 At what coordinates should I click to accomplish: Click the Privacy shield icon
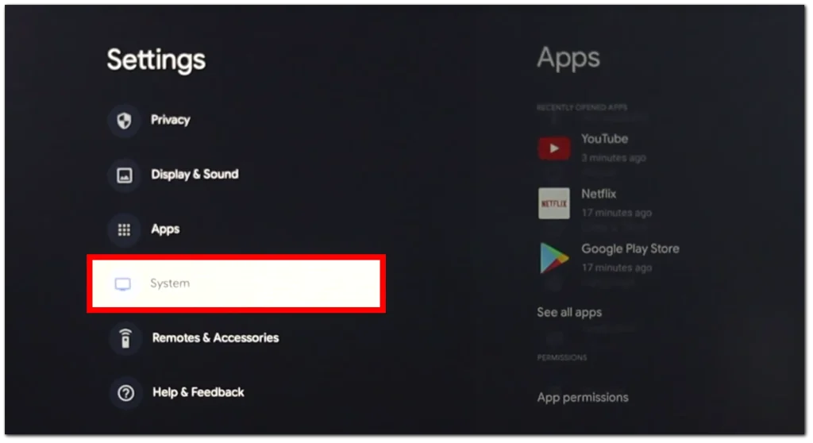coord(124,121)
